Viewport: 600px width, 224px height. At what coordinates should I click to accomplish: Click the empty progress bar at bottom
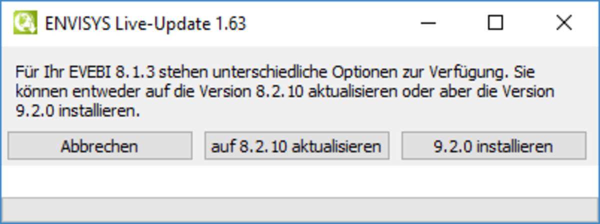coord(299,209)
